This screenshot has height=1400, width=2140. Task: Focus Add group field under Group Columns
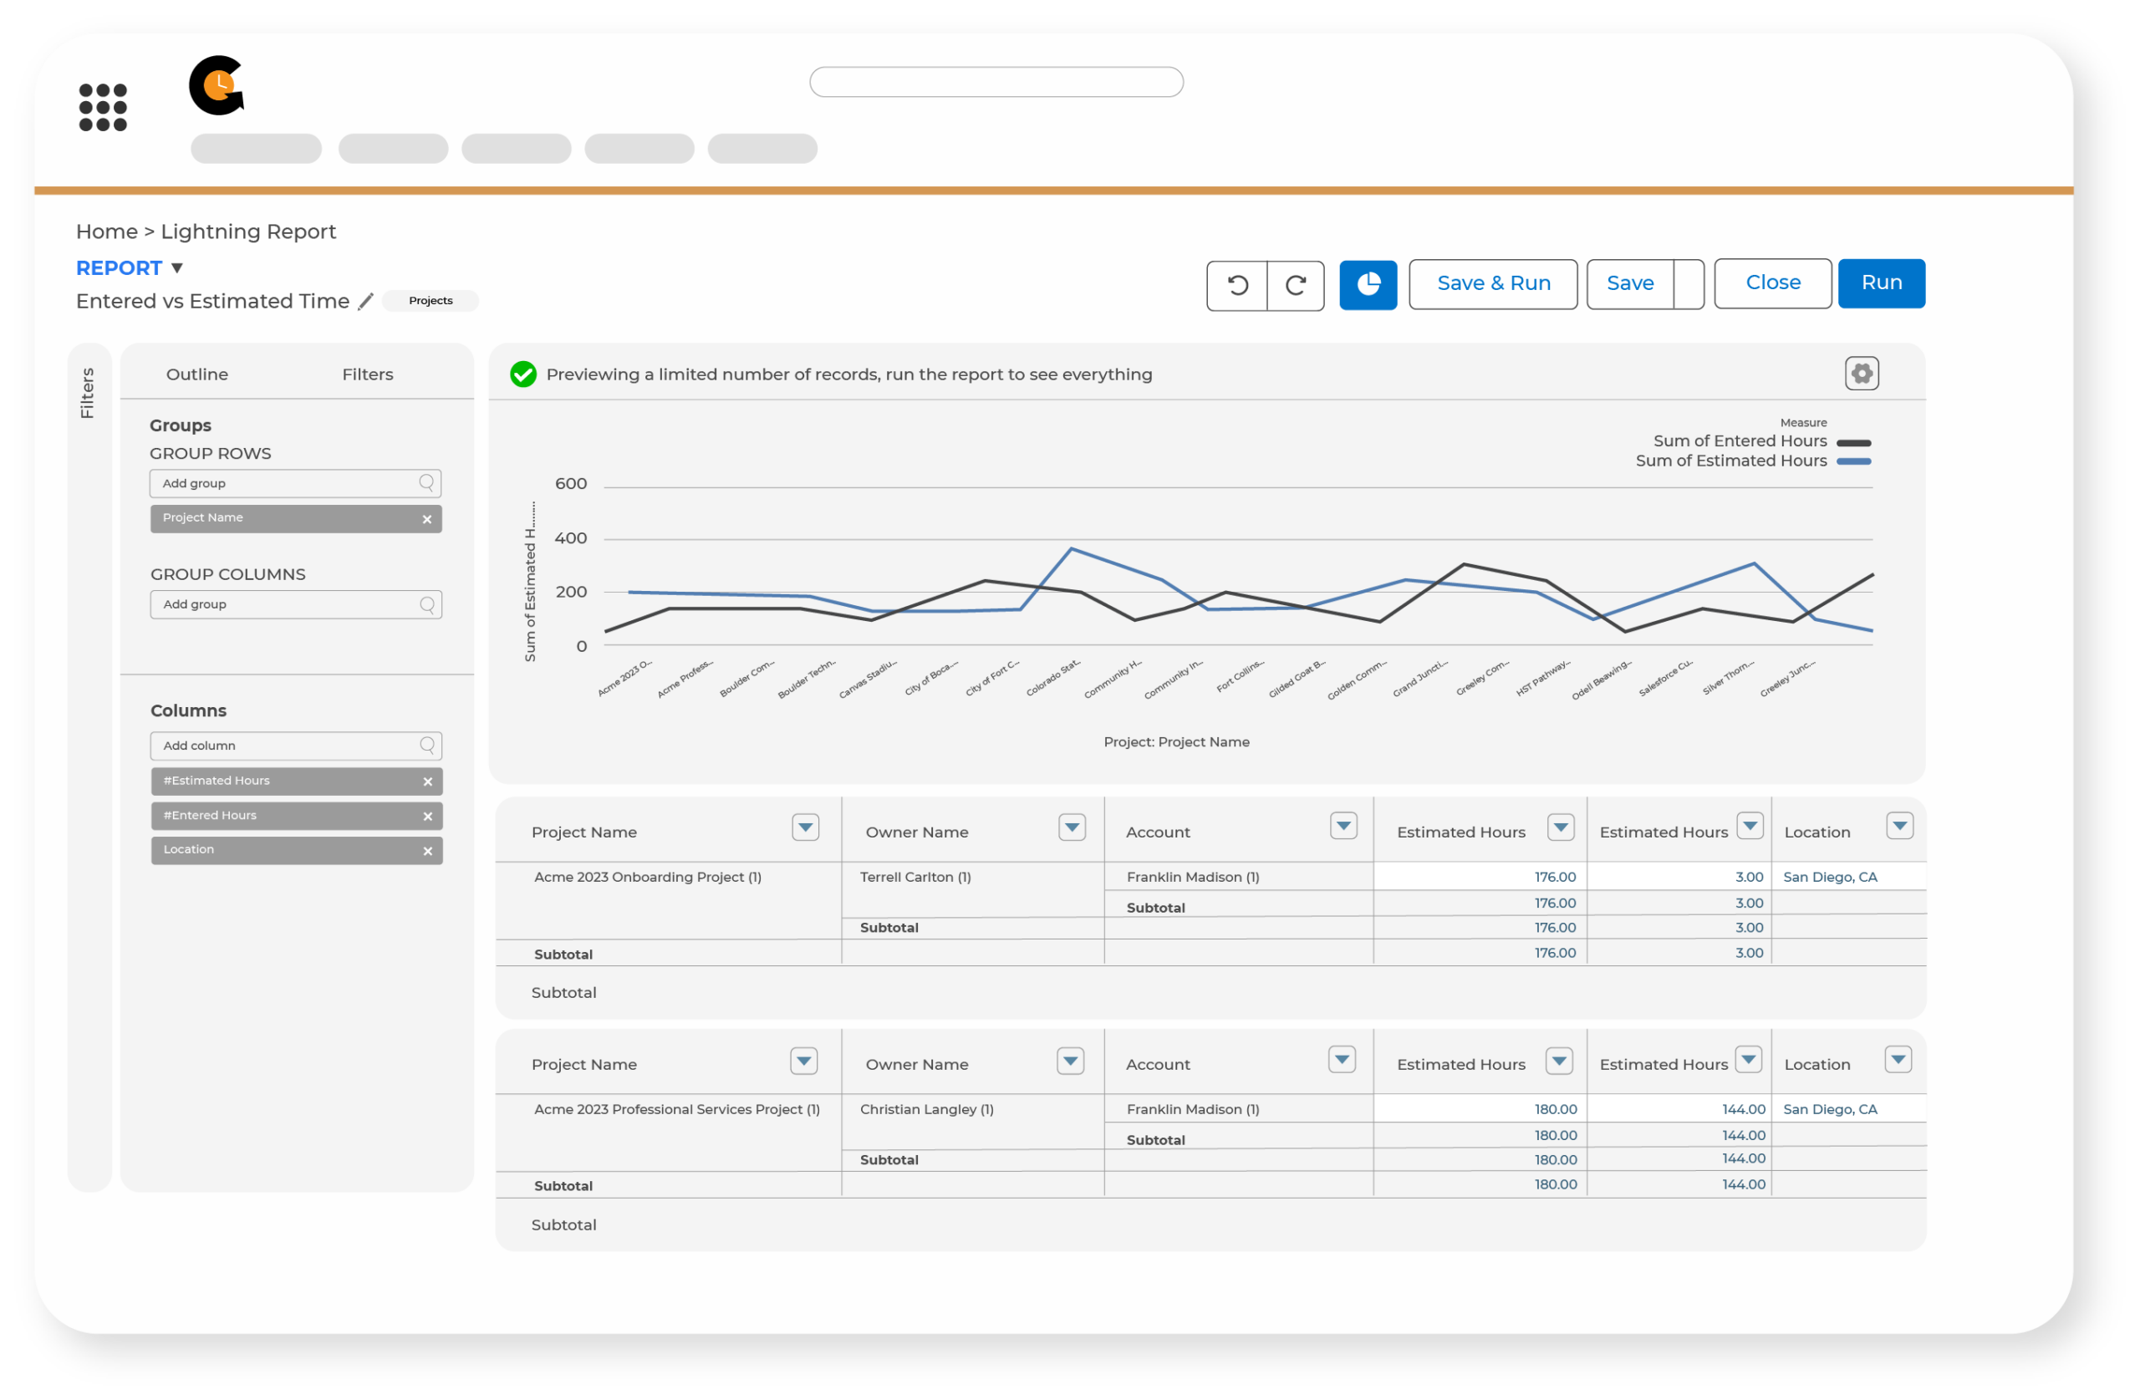[x=296, y=605]
